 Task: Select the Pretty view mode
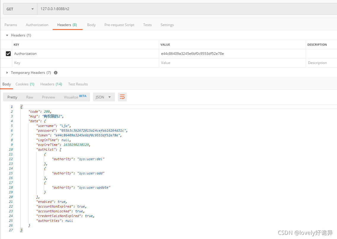pos(12,97)
